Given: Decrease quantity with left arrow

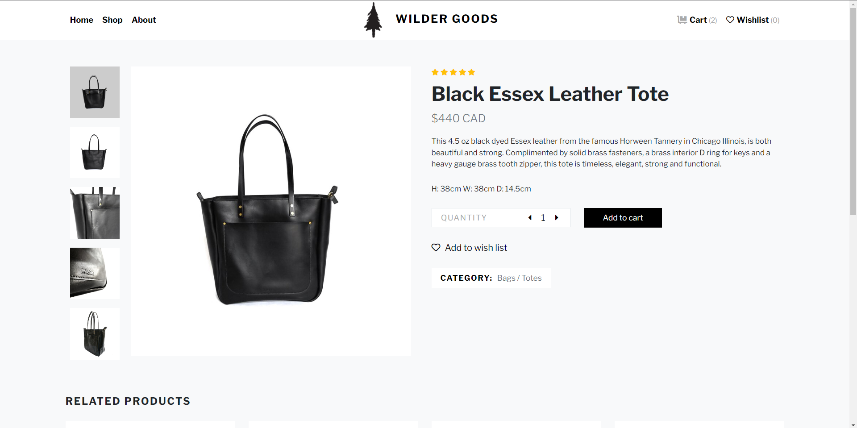Looking at the screenshot, I should tap(530, 218).
